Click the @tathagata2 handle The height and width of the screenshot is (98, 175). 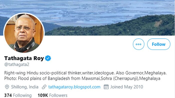tap(17, 65)
